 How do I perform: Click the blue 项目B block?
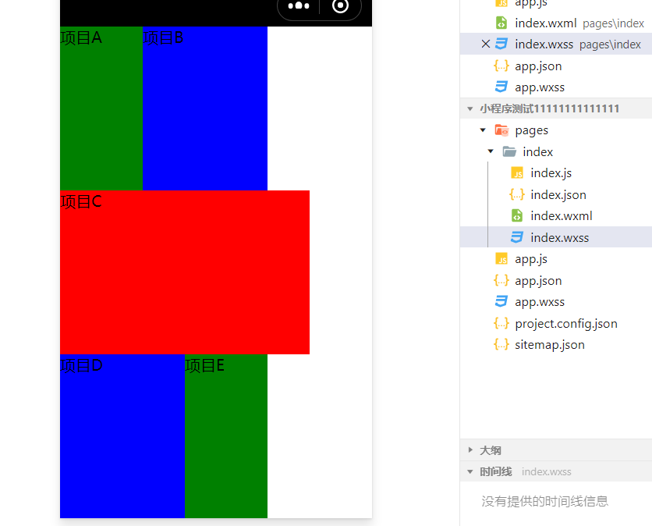[x=205, y=108]
